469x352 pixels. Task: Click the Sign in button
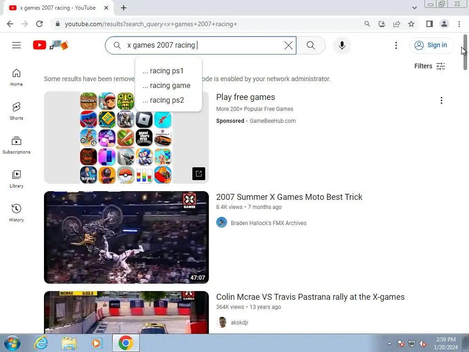(x=431, y=45)
